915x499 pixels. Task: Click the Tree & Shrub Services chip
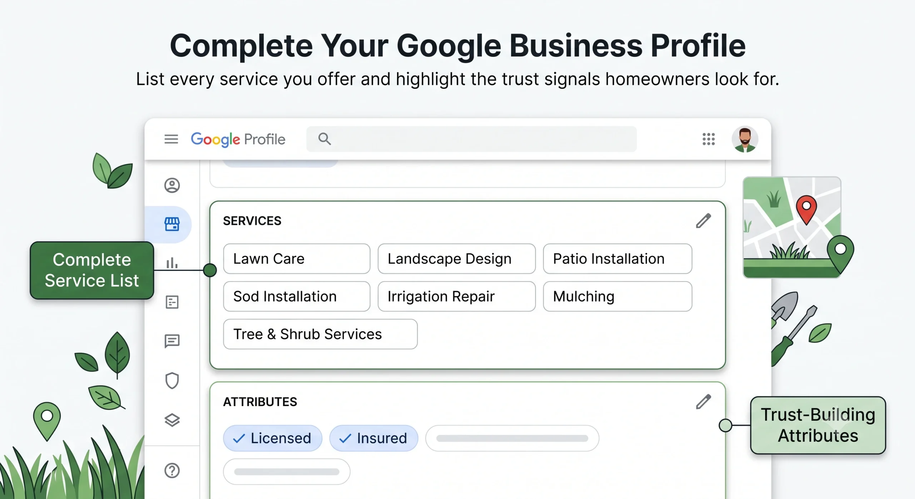pyautogui.click(x=320, y=334)
